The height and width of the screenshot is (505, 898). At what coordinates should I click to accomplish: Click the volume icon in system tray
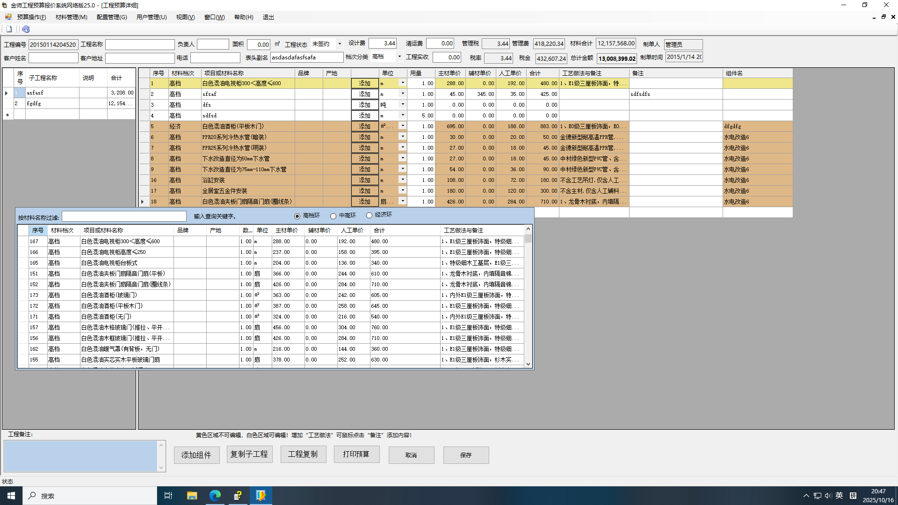[x=828, y=496]
